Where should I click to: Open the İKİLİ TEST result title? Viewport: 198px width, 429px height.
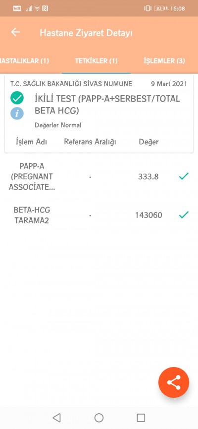107,105
